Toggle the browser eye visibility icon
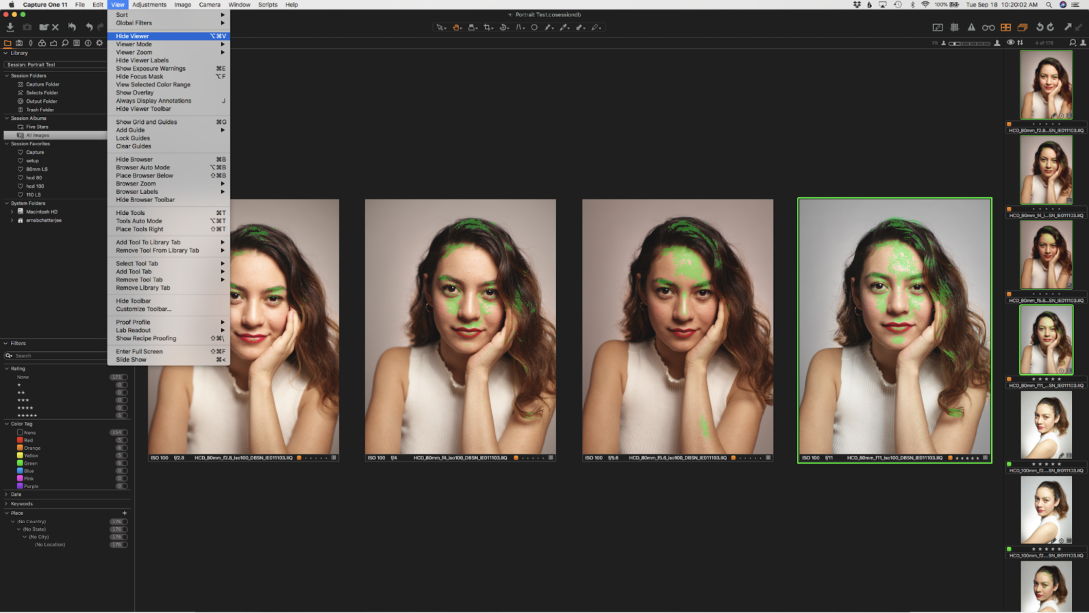 pos(1011,43)
